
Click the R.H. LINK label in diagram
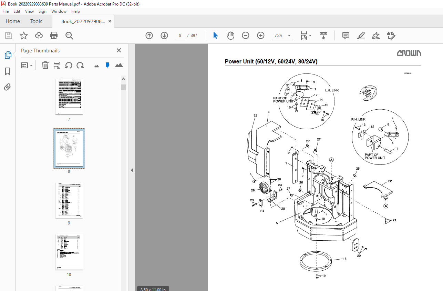[358, 119]
